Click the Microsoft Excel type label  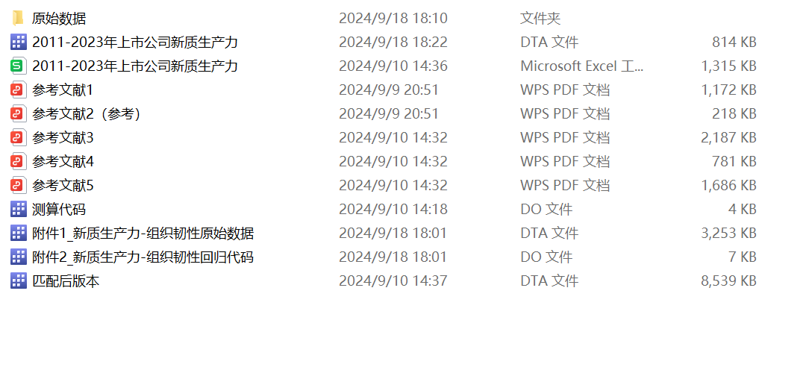click(581, 66)
